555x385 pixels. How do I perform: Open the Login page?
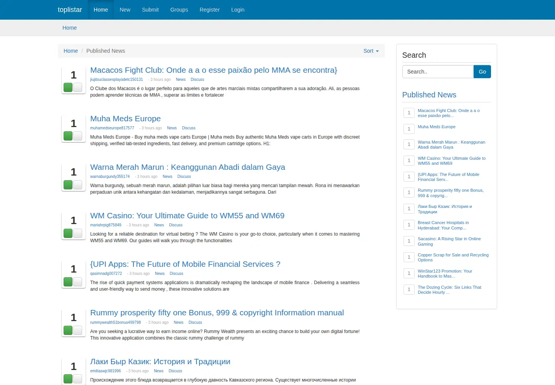[238, 10]
